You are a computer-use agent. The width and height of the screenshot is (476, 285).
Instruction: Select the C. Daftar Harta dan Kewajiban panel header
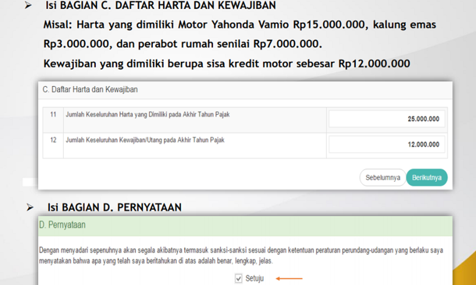90,89
